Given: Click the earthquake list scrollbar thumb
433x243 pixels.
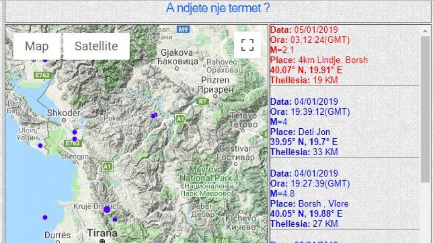Looking at the screenshot, I should tap(425, 108).
